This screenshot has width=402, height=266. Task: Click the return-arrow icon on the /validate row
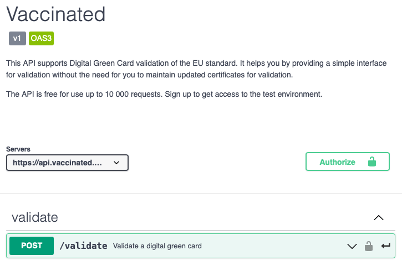coord(386,246)
